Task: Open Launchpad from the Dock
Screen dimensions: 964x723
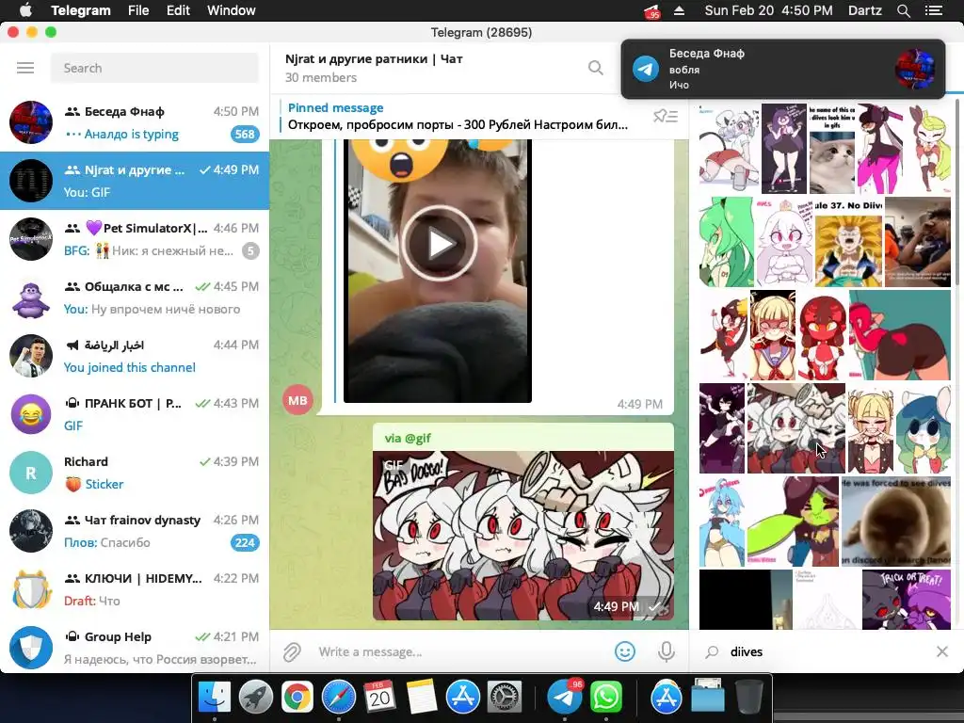Action: pos(256,698)
